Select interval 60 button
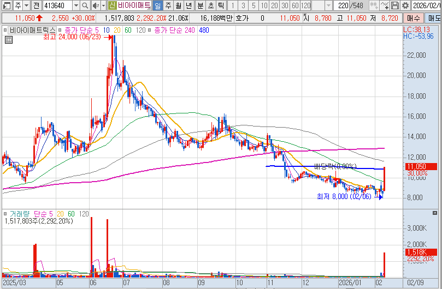This screenshot has width=442, height=289. [295, 5]
